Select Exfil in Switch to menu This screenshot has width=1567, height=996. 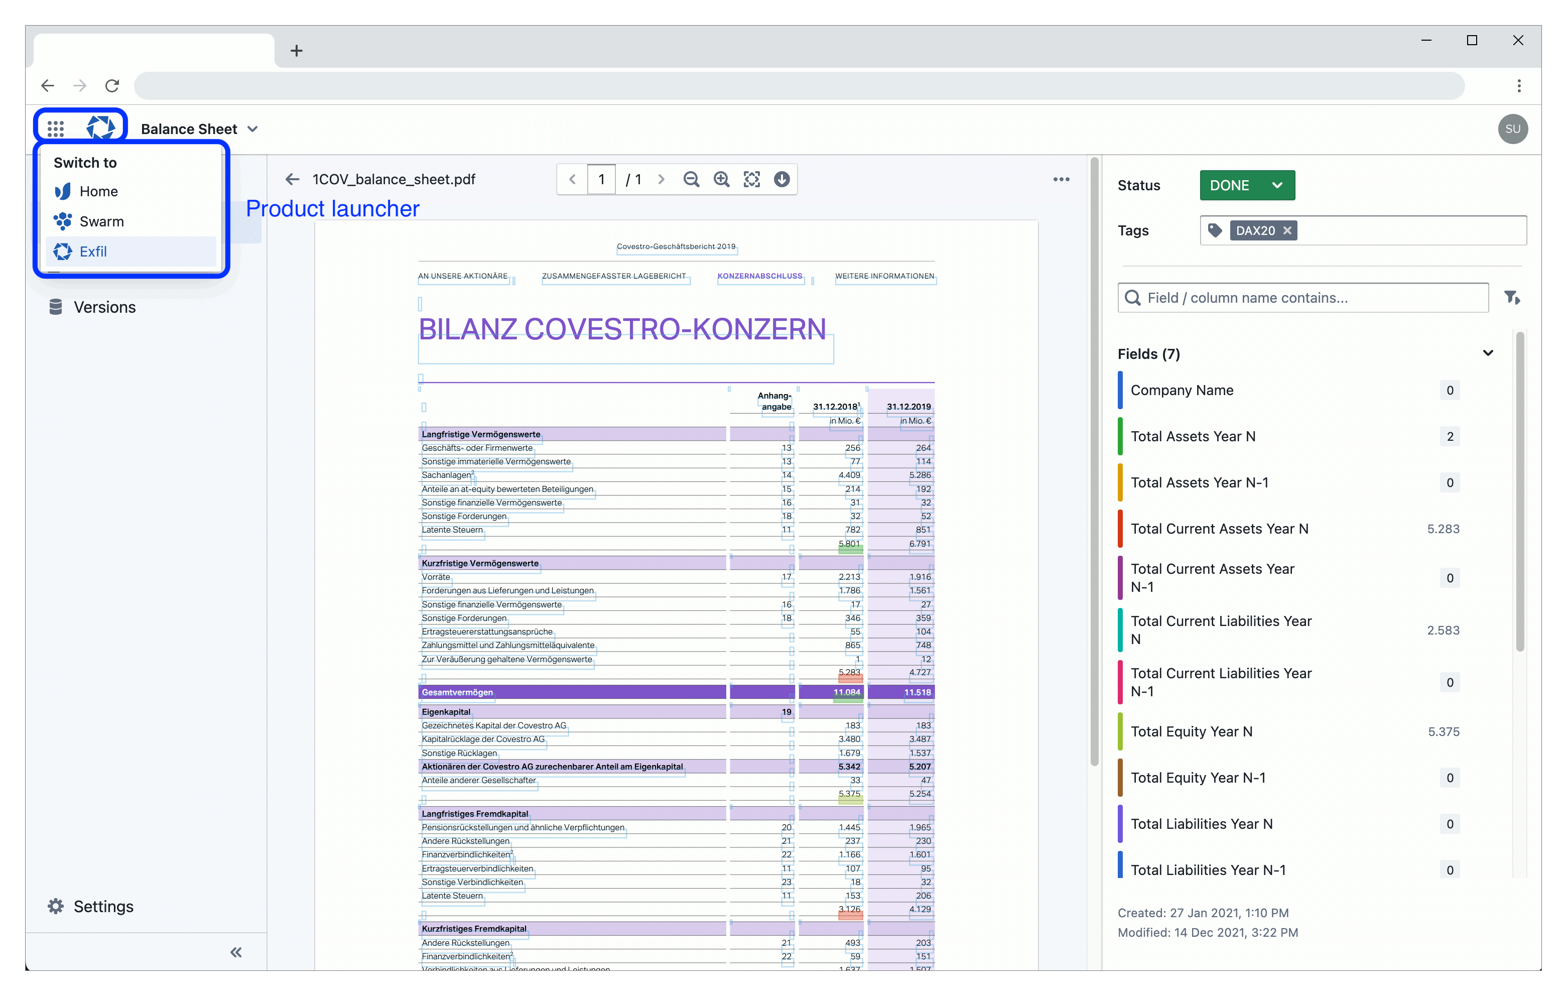[130, 252]
